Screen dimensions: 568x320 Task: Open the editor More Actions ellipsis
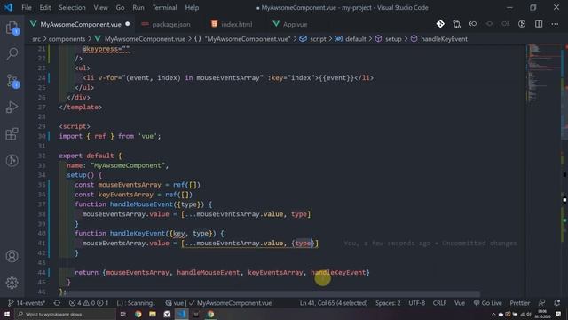tap(555, 24)
